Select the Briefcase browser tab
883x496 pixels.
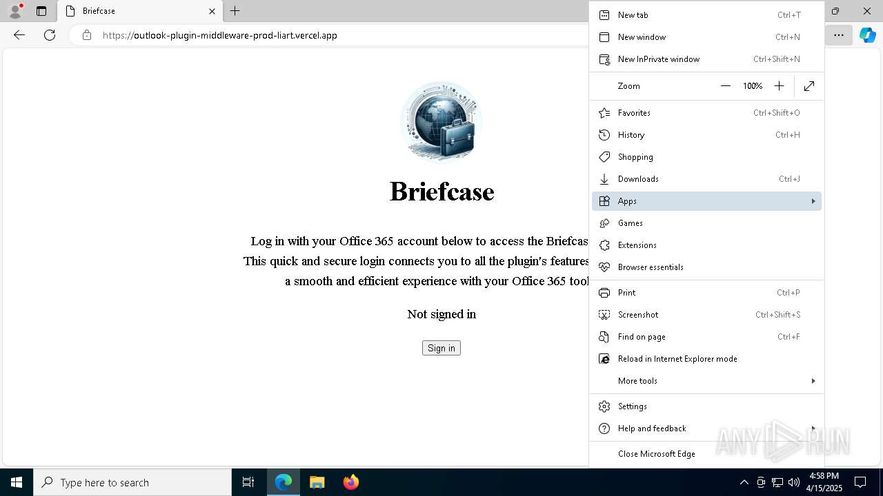tap(139, 11)
